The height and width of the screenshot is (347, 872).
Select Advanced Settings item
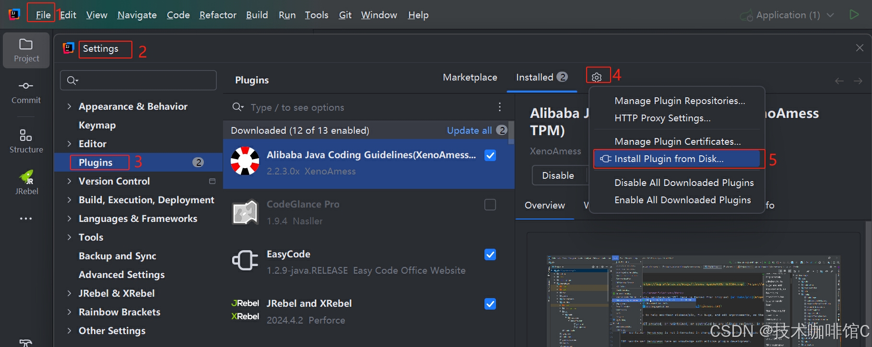coord(121,275)
